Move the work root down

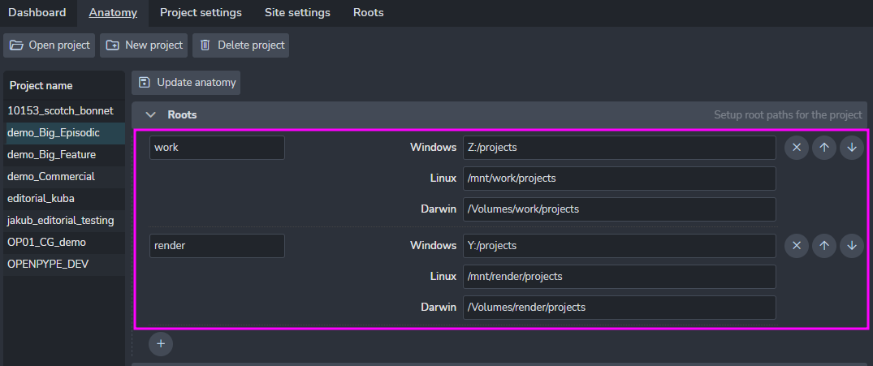coord(851,148)
